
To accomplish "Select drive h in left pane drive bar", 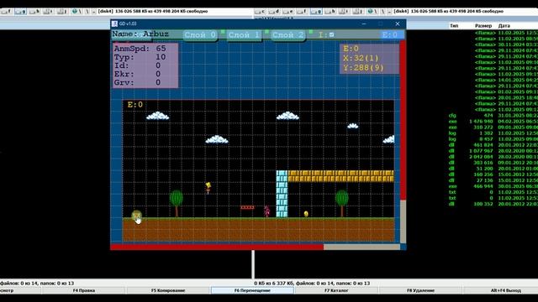I will pyautogui.click(x=34, y=11).
